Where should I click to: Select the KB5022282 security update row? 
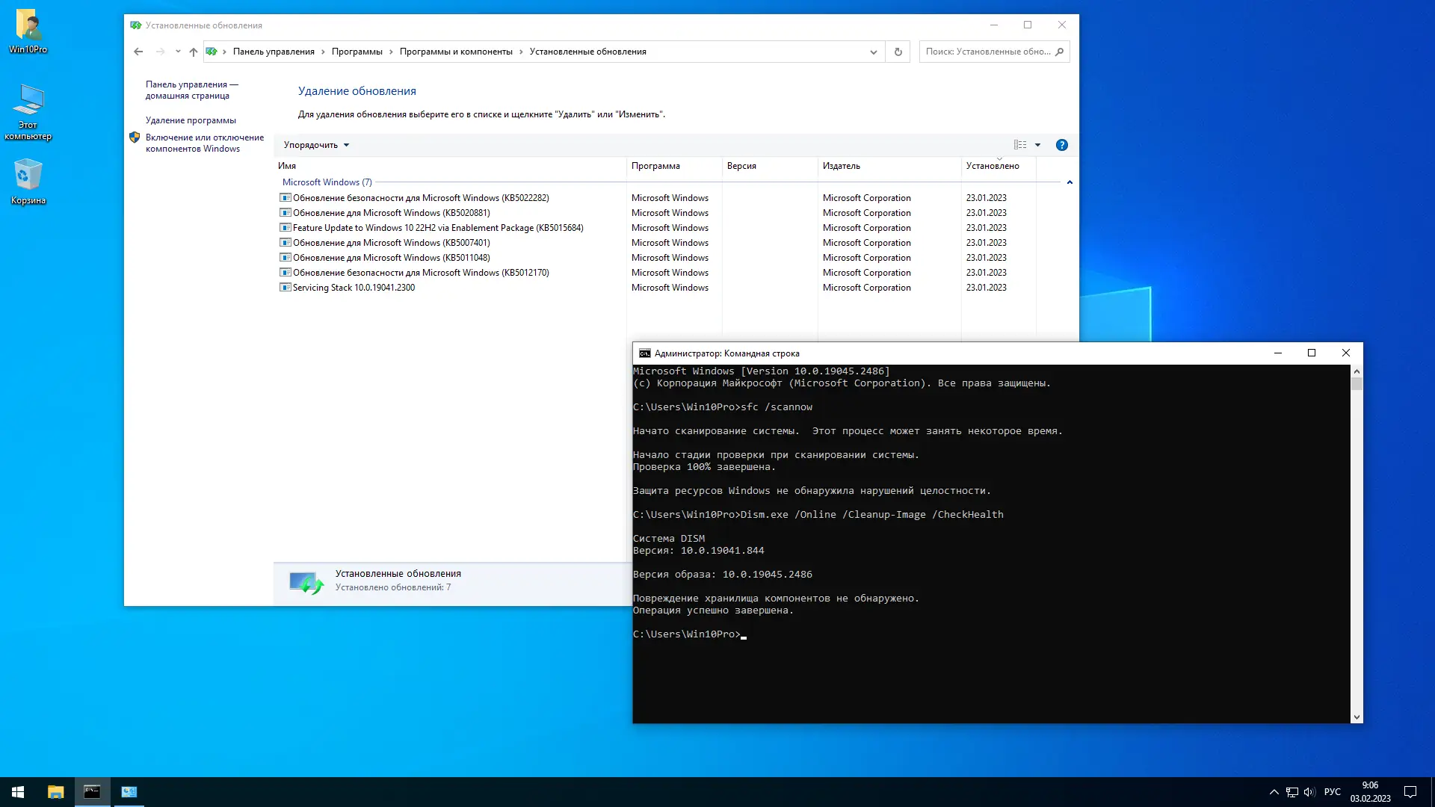pos(420,197)
